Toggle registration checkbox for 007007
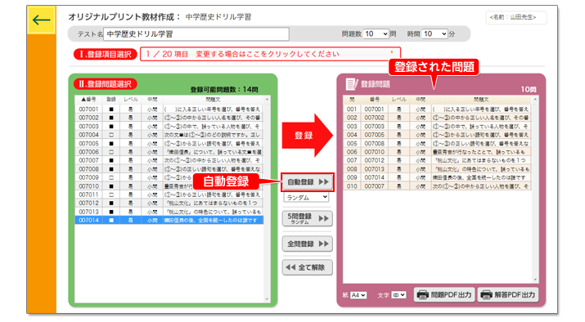This screenshot has height=322, width=585. [x=111, y=161]
